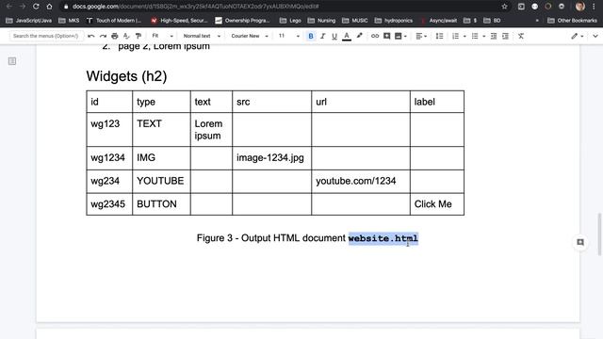Open the JavaScript/Java bookmark folder
Screen dimensions: 603x339
29,21
